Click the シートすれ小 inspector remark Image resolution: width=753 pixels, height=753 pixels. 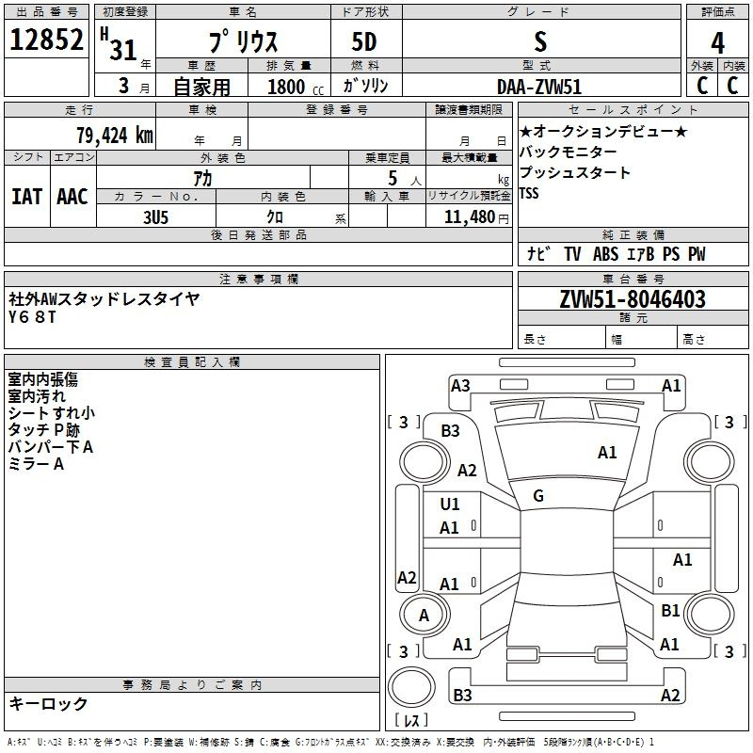[x=52, y=413]
